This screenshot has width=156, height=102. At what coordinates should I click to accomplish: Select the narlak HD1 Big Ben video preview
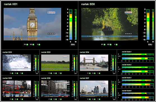pyautogui.click(x=32, y=24)
